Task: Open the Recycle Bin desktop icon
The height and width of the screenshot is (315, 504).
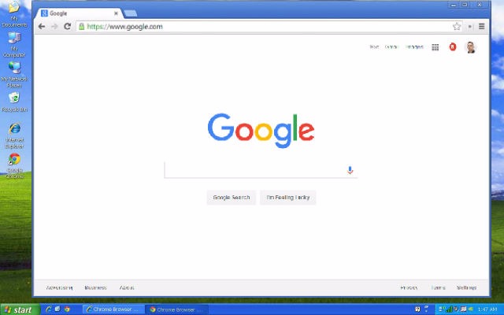Action: coord(14,99)
